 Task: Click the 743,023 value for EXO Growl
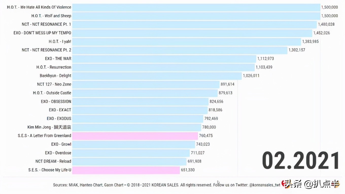(x=203, y=144)
